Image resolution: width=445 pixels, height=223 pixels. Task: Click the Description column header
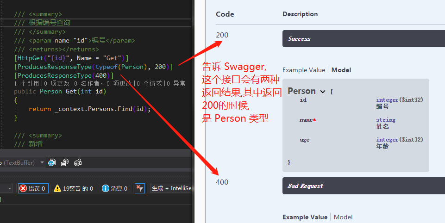coord(300,14)
